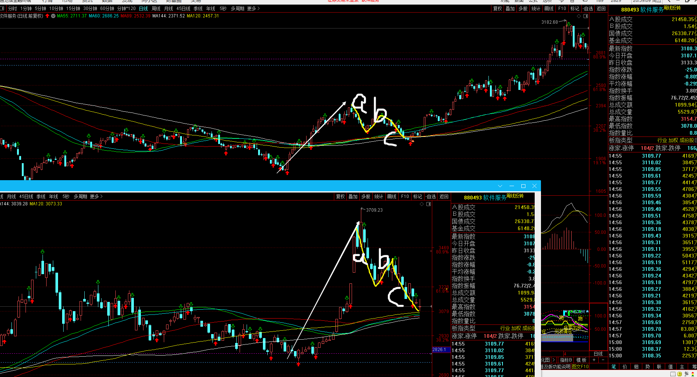Open the 模板 template button

tap(582, 360)
